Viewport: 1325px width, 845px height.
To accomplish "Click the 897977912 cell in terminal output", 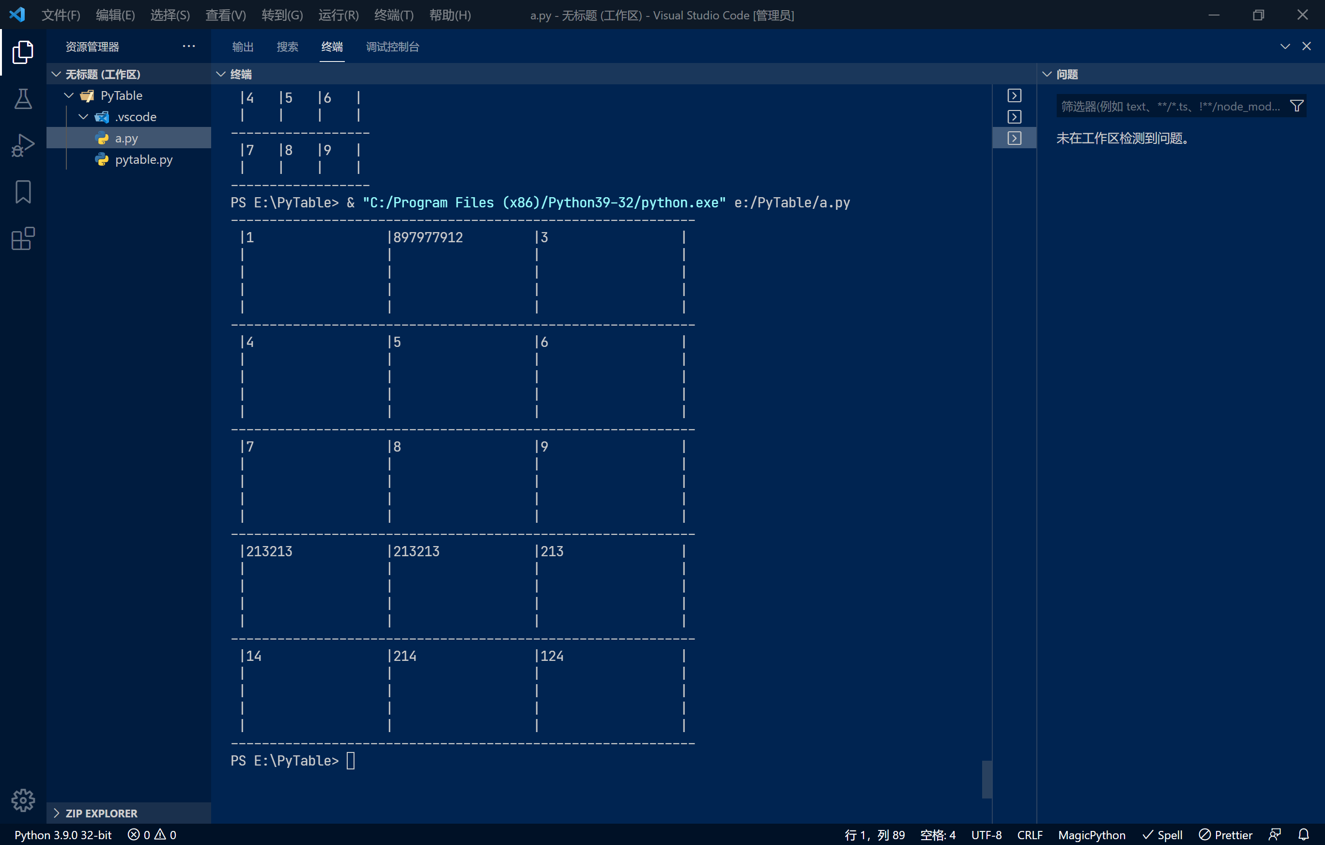I will (x=428, y=237).
